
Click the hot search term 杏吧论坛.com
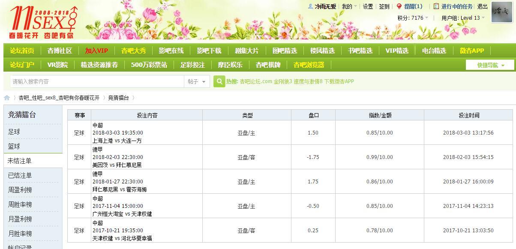click(256, 81)
